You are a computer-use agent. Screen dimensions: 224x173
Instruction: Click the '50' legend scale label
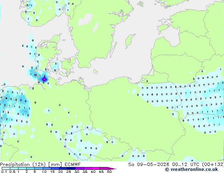click(x=109, y=172)
